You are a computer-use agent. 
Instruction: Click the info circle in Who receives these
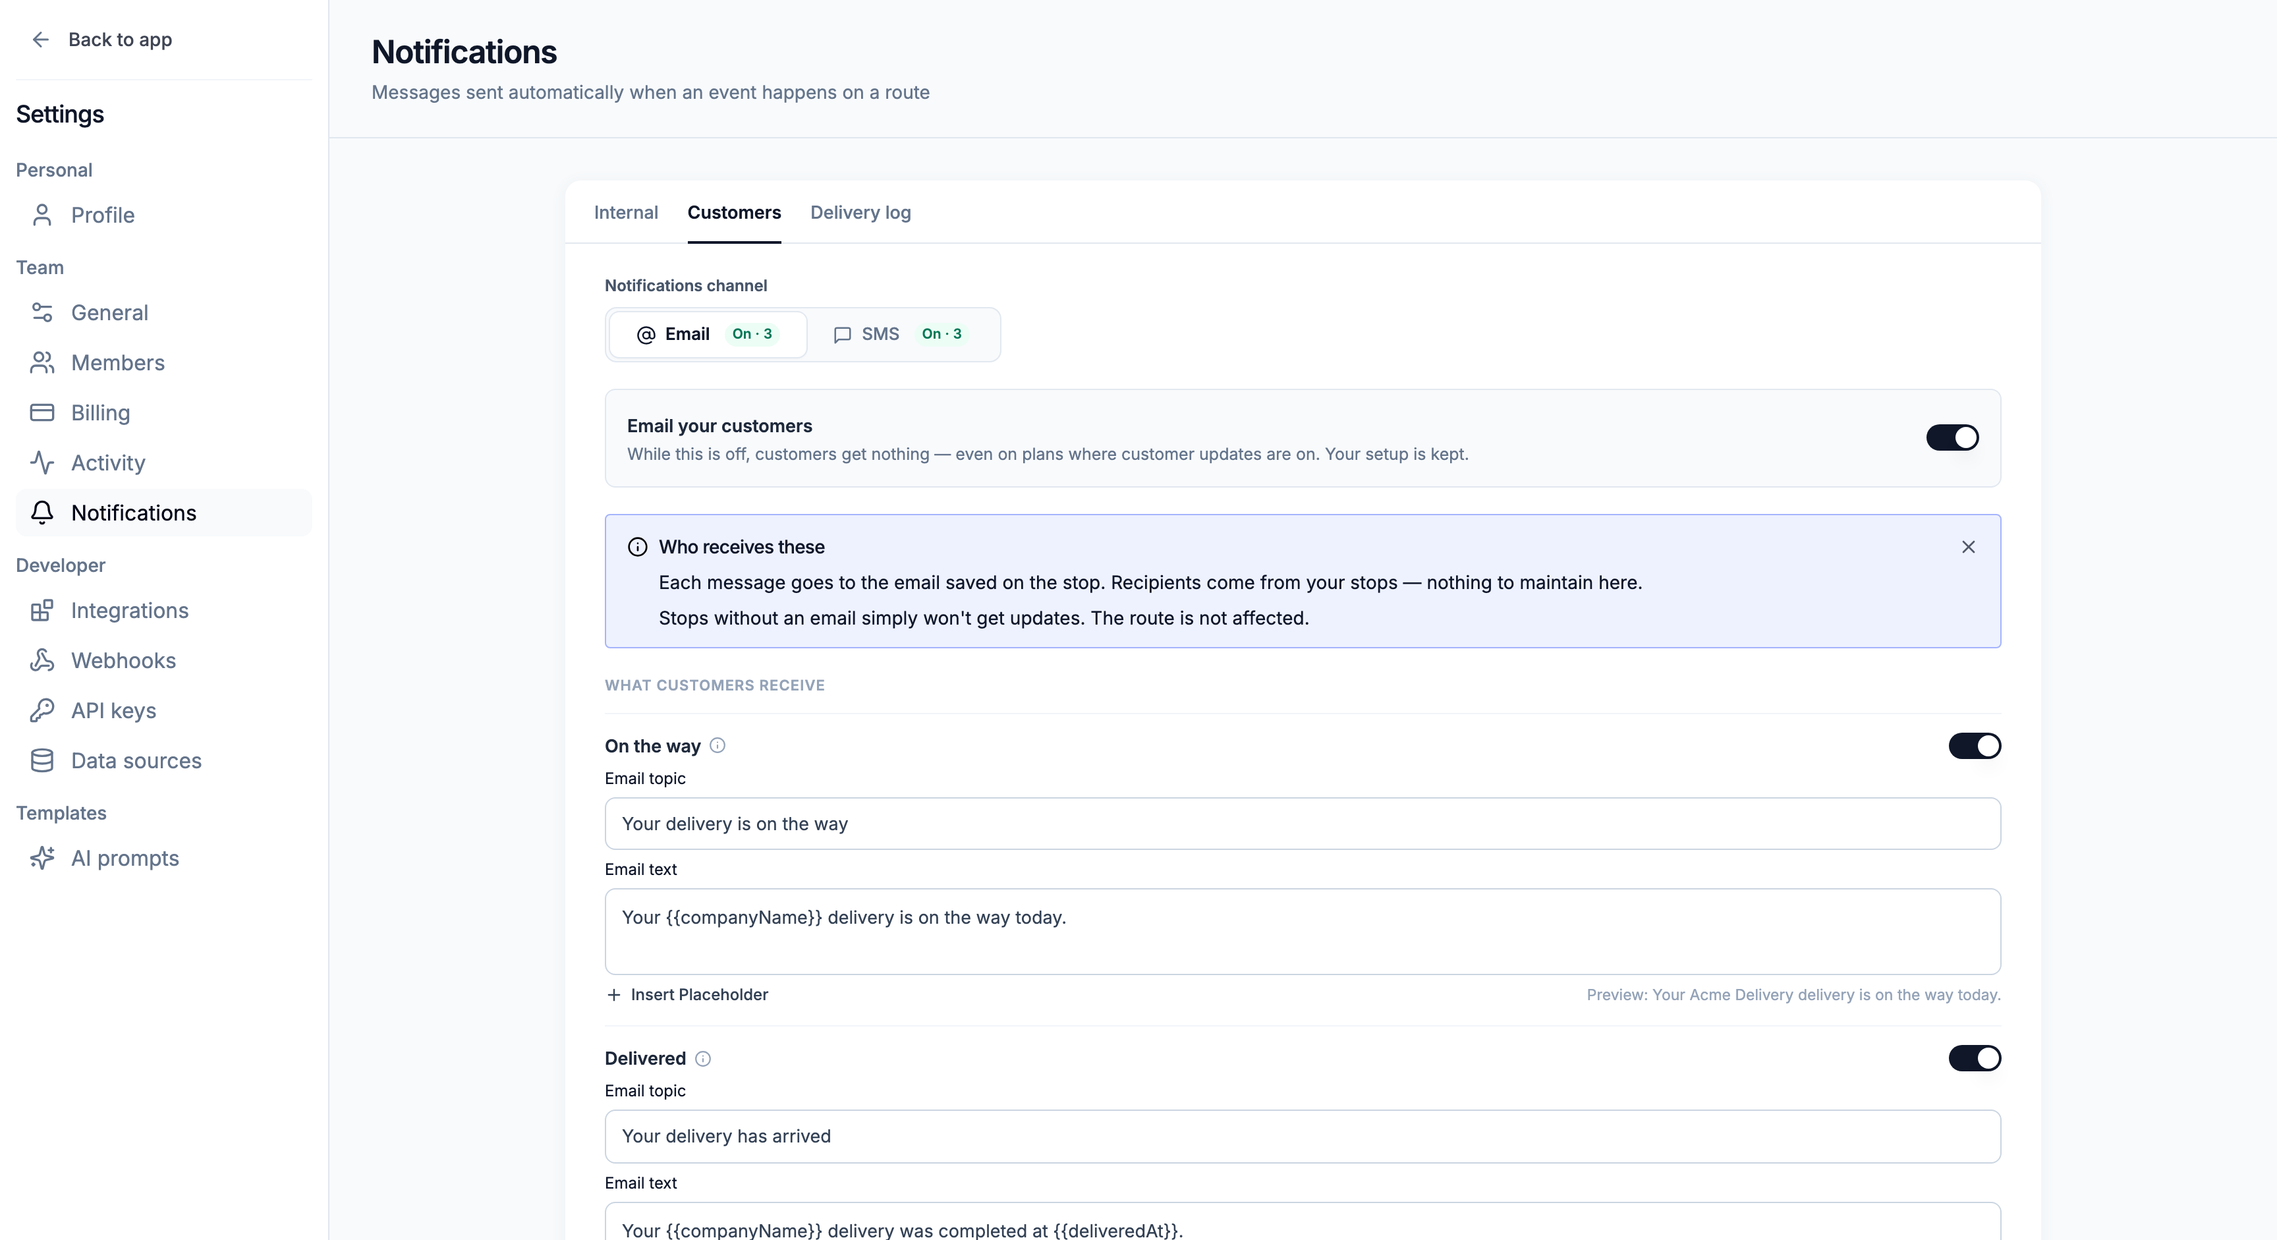tap(637, 547)
